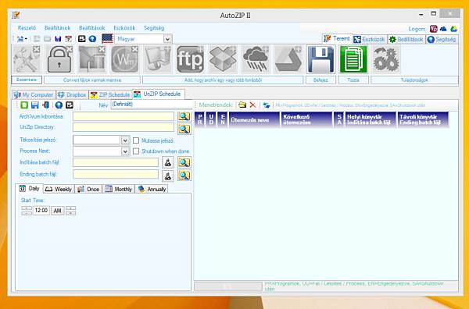Click the OneDrive cloud logon icon
This screenshot has width=469, height=309.
[443, 29]
